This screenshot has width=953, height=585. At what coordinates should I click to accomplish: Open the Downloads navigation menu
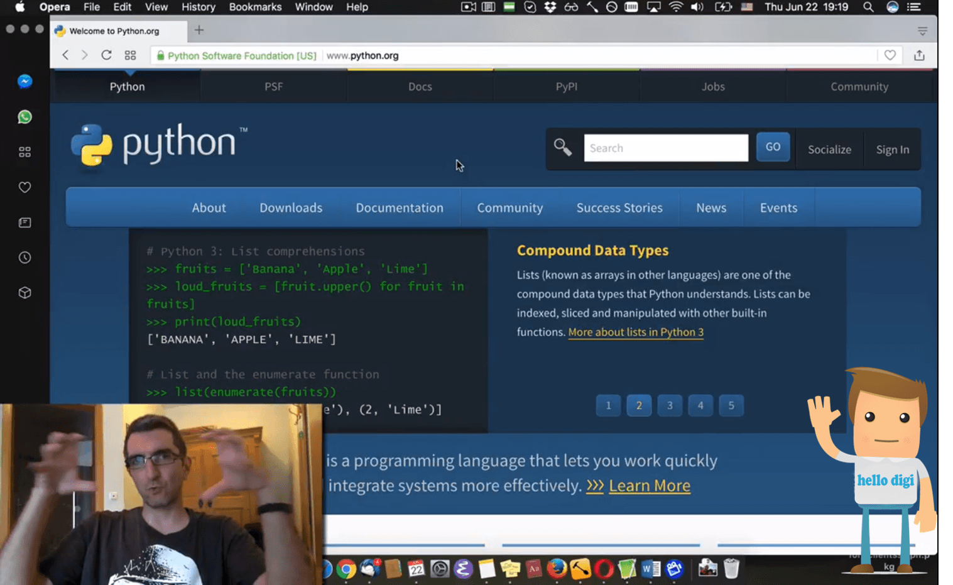tap(291, 207)
